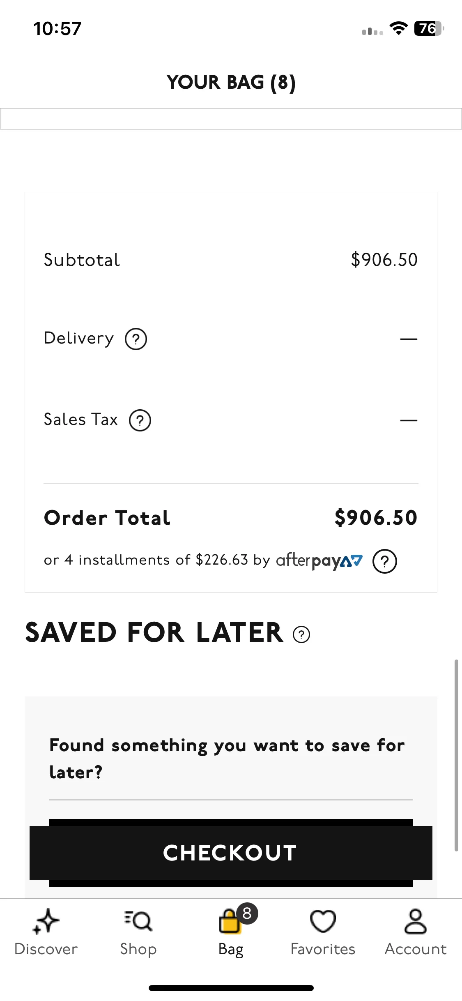The image size is (462, 1001).
Task: Tap the Subtotal $906.50 amount
Action: (384, 260)
